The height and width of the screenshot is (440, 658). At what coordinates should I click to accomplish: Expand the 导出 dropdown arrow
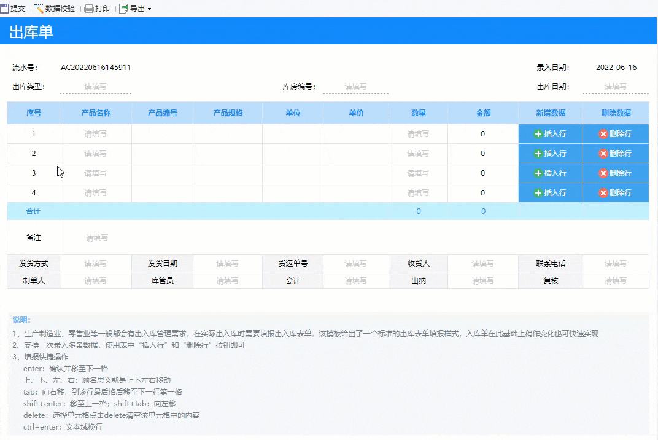149,9
